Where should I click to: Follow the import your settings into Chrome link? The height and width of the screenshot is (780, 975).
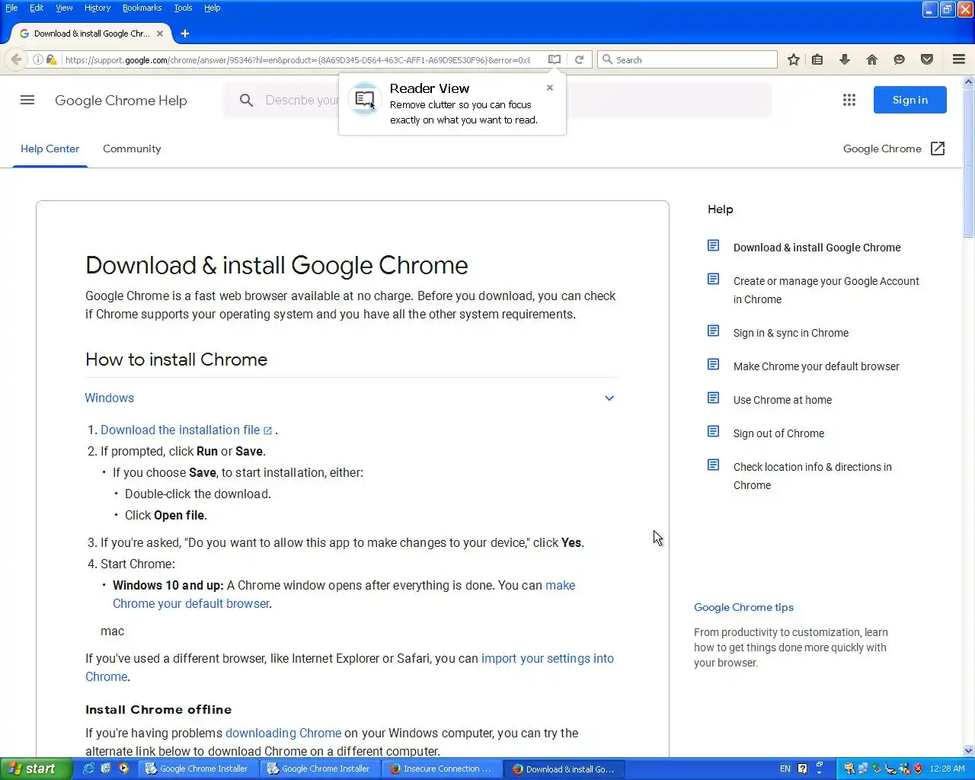pos(350,667)
